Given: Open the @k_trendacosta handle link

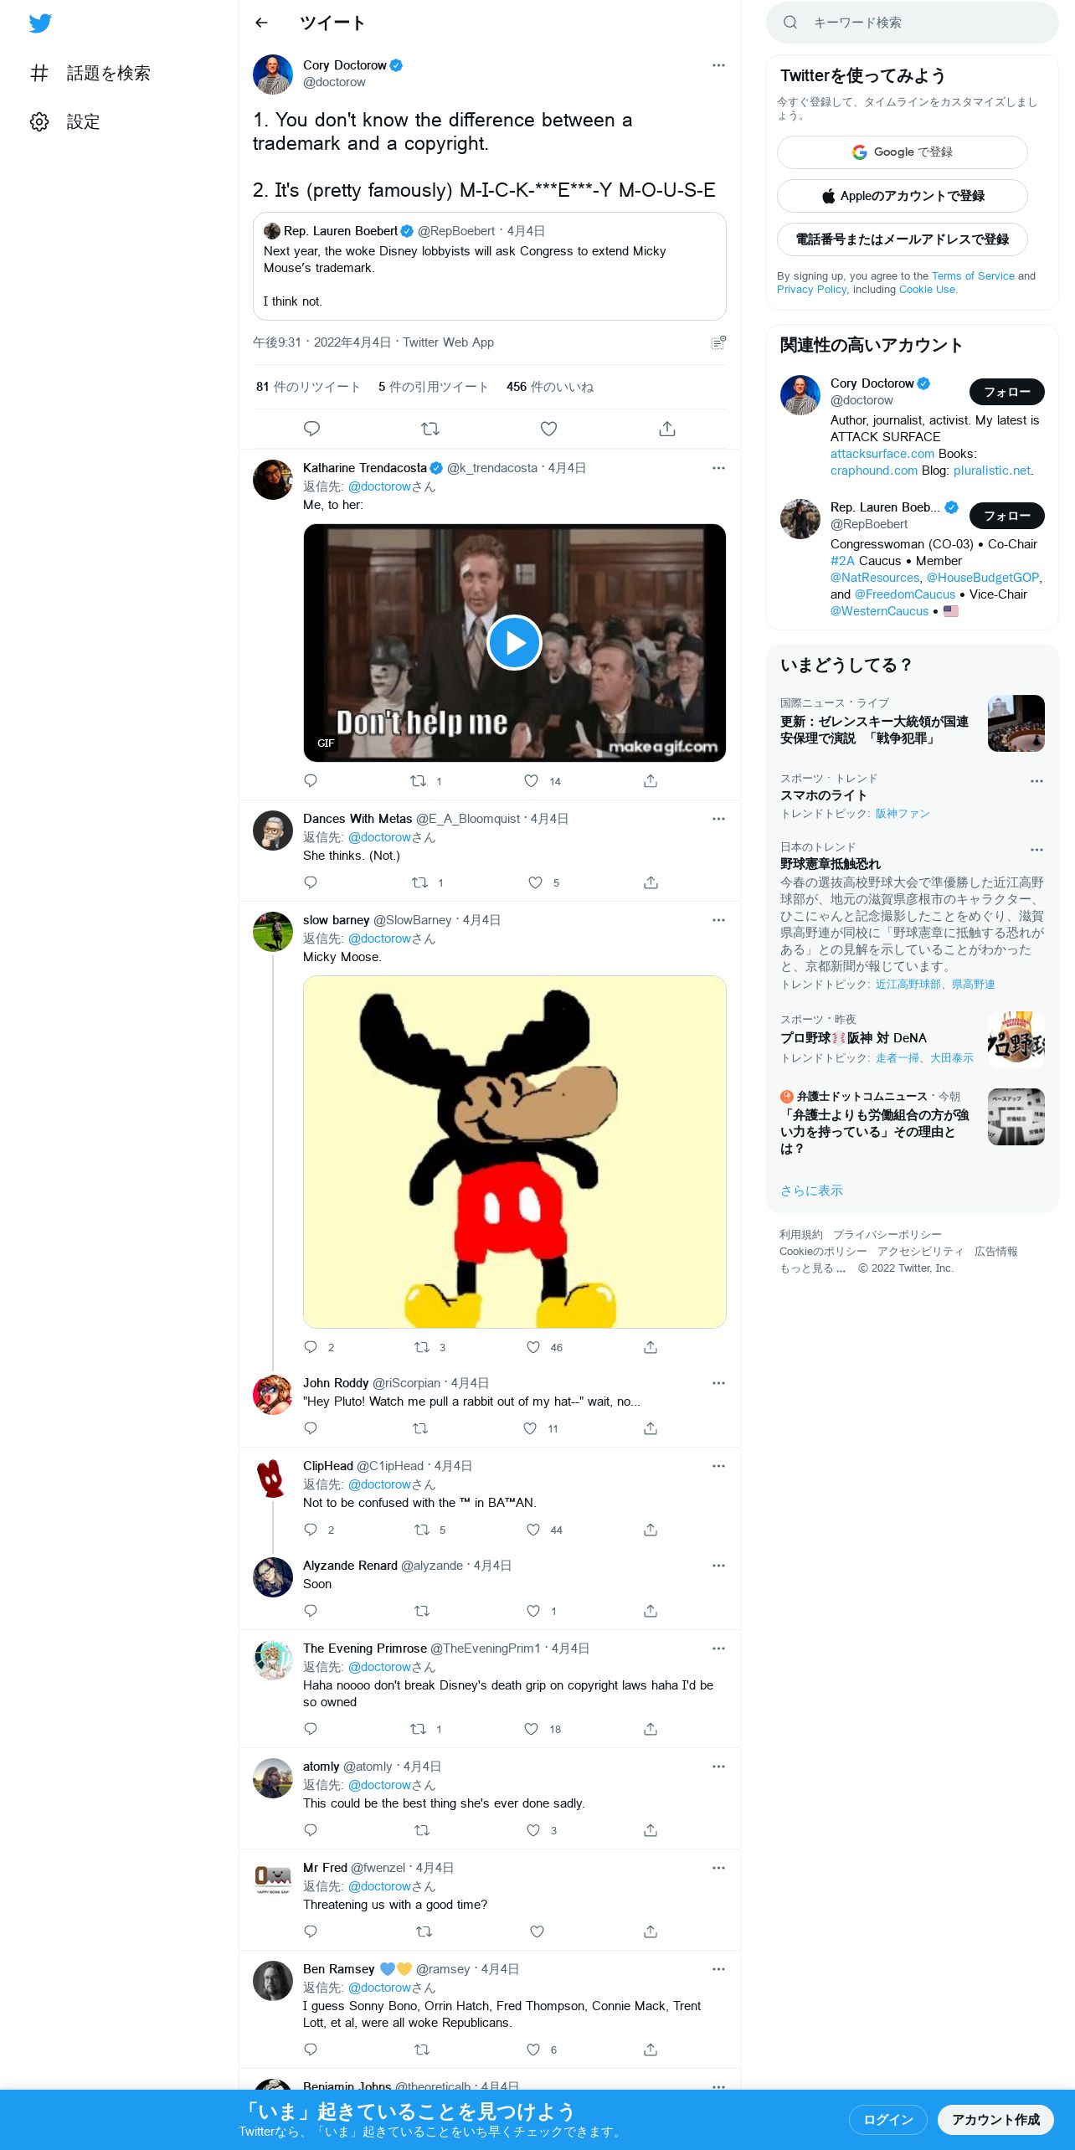Looking at the screenshot, I should [492, 468].
